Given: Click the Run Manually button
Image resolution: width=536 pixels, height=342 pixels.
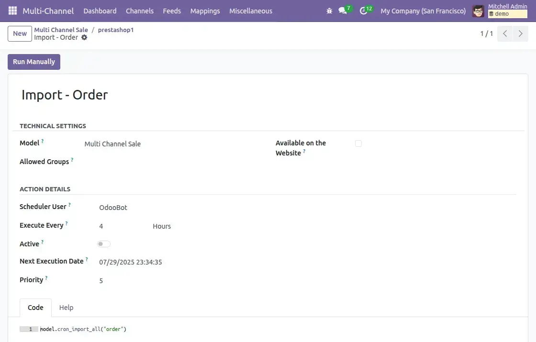Looking at the screenshot, I should coord(34,62).
